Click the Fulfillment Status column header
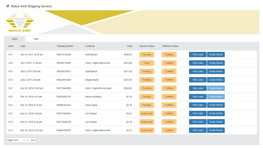The width and height of the screenshot is (263, 148). click(170, 46)
